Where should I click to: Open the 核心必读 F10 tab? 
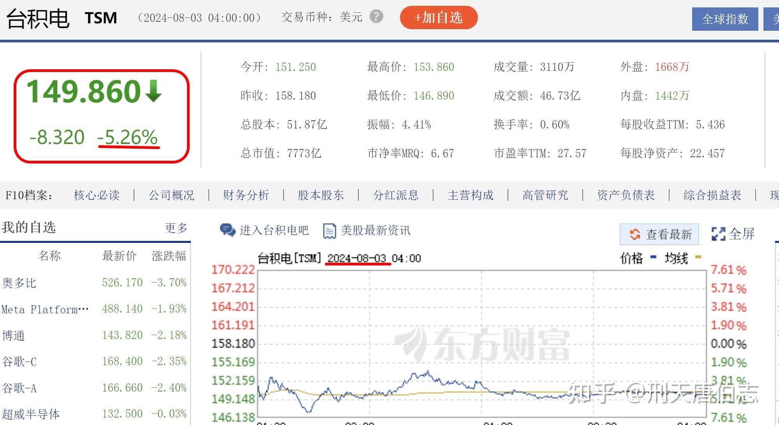97,195
